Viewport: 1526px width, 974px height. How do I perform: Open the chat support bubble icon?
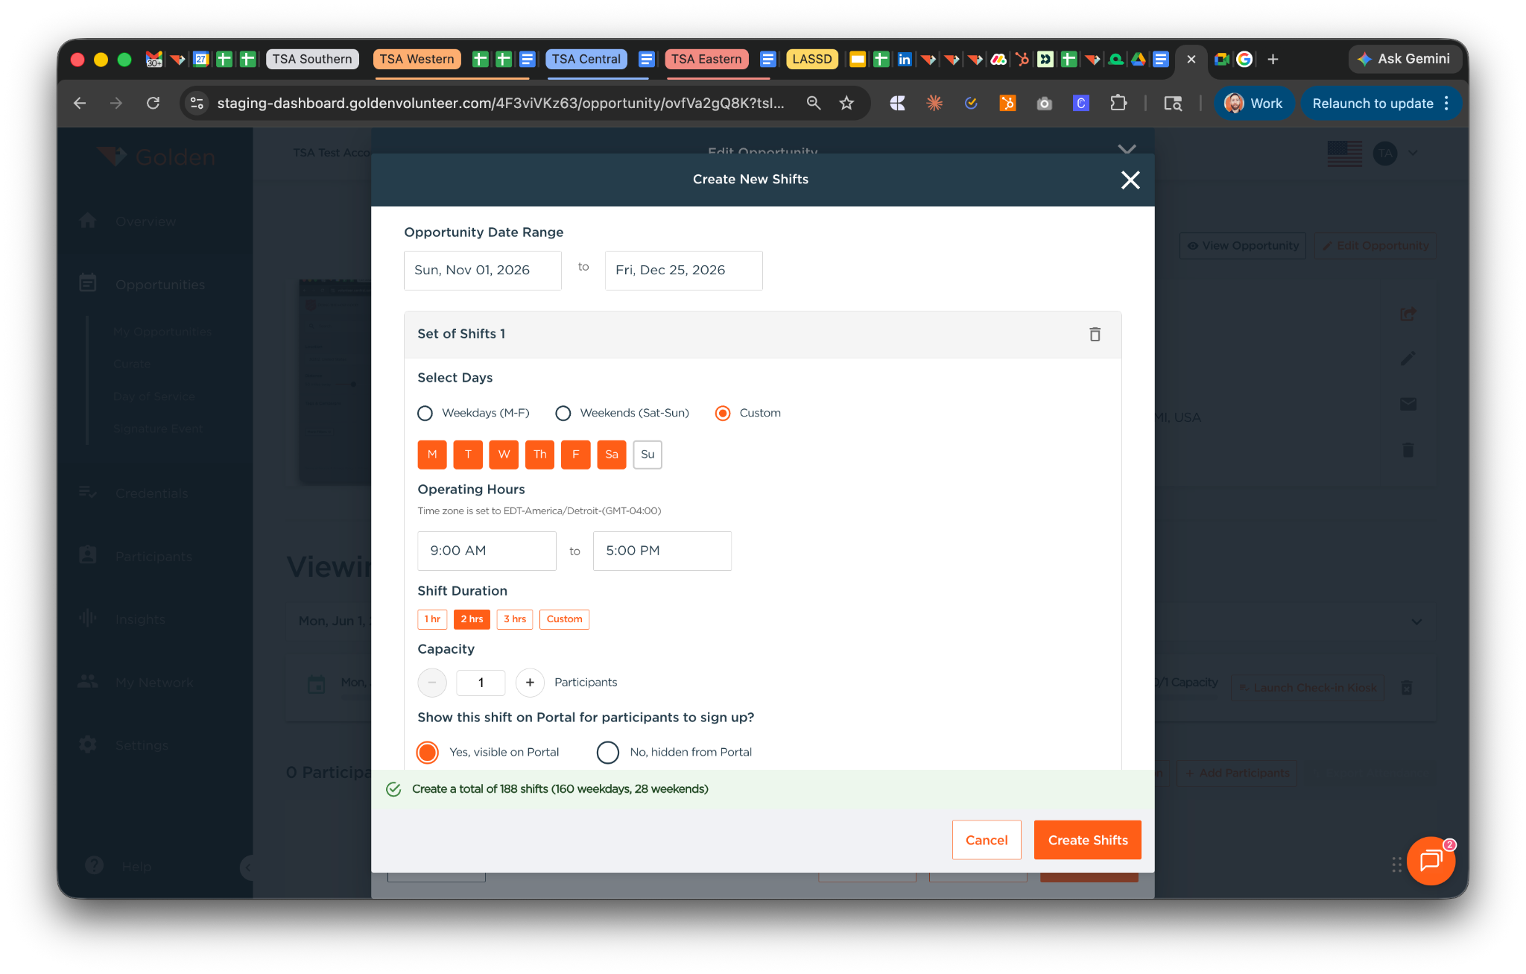(x=1430, y=861)
